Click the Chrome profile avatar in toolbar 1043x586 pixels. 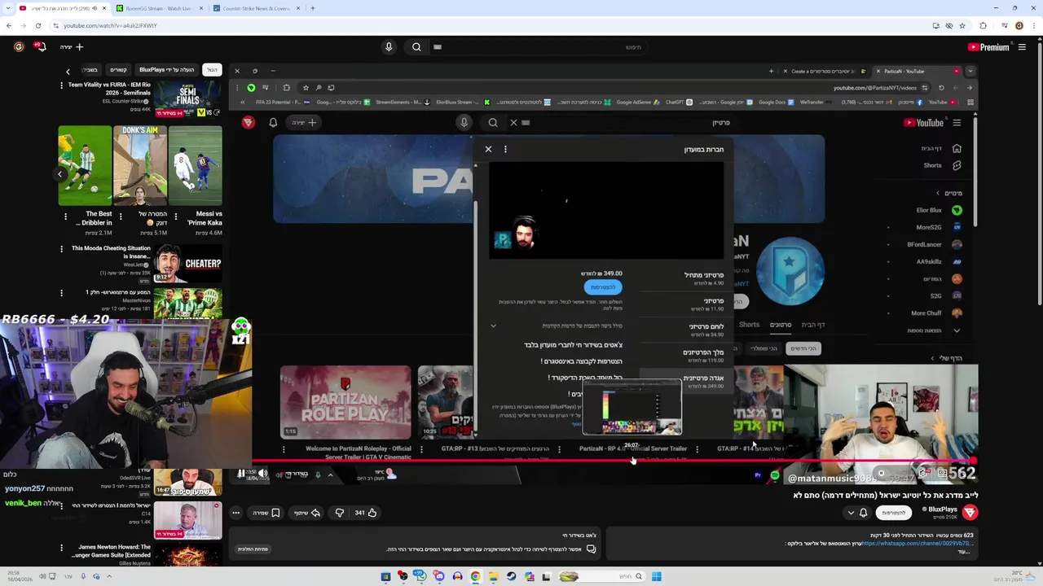(x=1019, y=25)
